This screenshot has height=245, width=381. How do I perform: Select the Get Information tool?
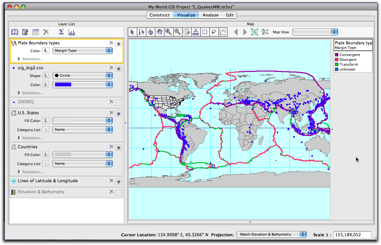(x=141, y=32)
